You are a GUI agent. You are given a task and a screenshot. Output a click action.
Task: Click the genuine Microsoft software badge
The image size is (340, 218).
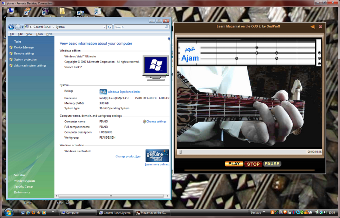(x=157, y=155)
